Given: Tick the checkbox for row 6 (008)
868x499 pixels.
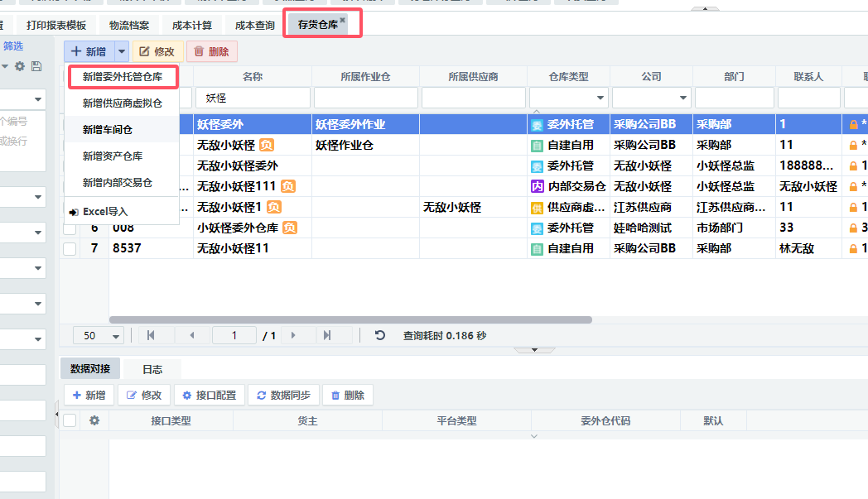Looking at the screenshot, I should point(70,228).
